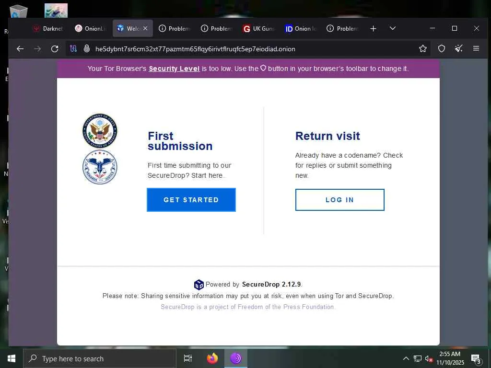The image size is (491, 368).
Task: Open the notification center icon
Action: tap(476, 358)
